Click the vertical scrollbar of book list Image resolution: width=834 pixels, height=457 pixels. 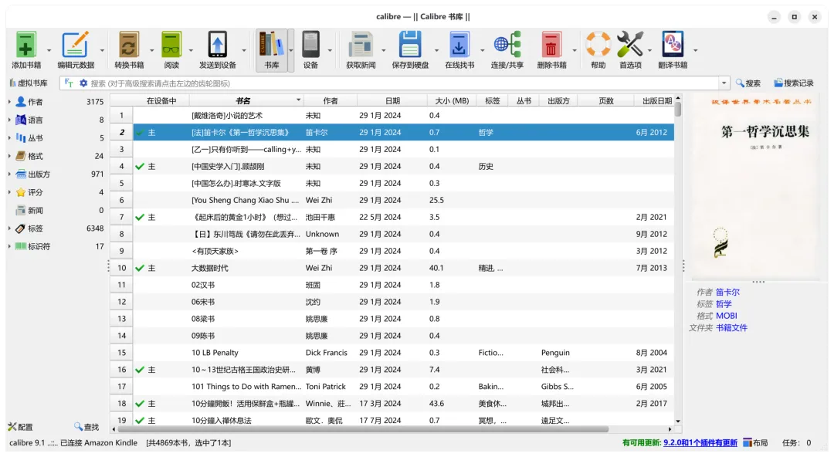[x=678, y=259]
